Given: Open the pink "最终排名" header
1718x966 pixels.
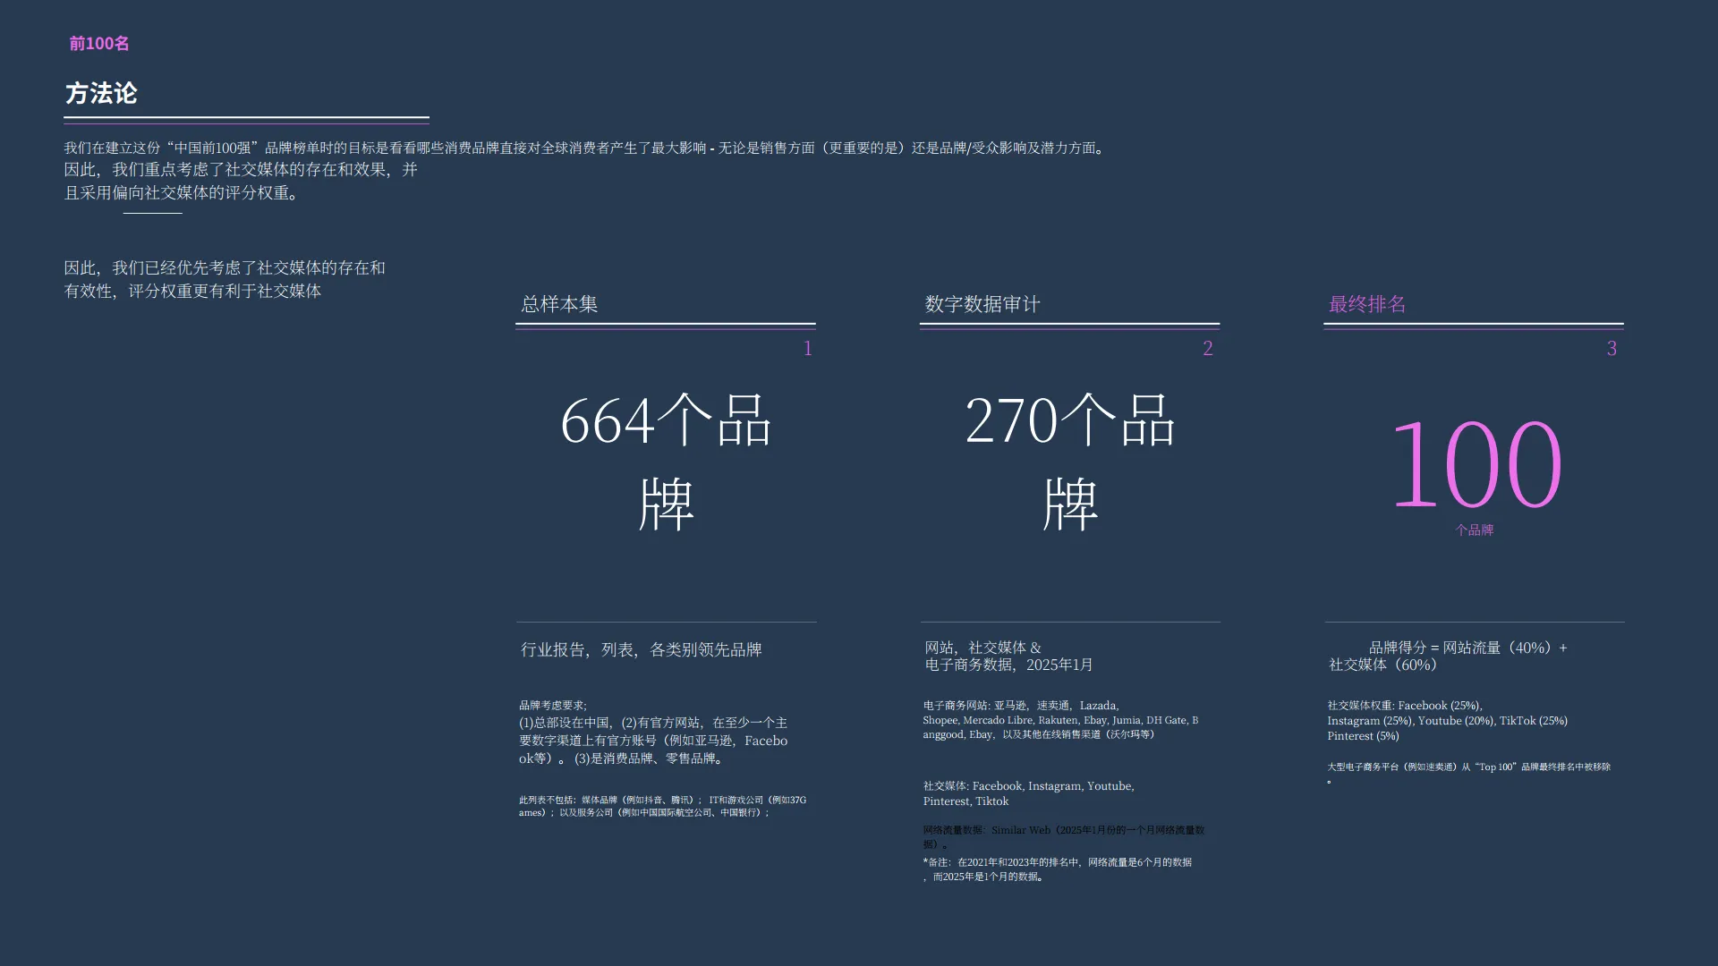Looking at the screenshot, I should click(x=1367, y=304).
